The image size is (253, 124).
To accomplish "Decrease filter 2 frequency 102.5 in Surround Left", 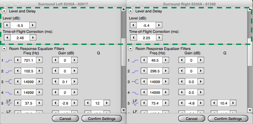I will pos(18,71).
